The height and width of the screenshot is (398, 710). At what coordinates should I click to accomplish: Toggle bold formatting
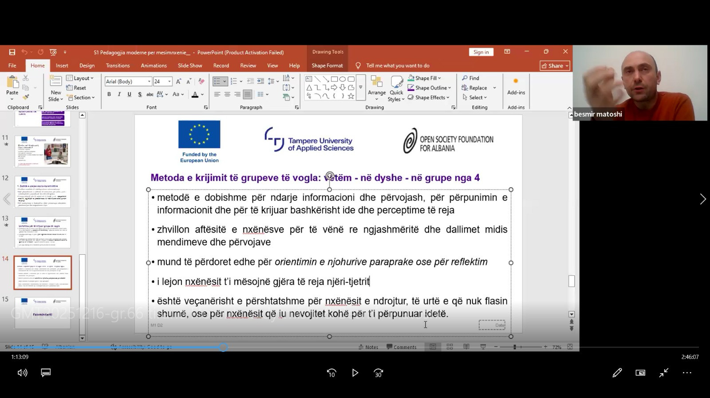tap(109, 94)
